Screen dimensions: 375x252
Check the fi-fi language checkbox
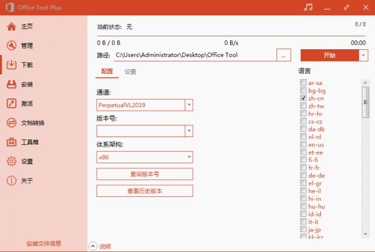tap(304, 159)
